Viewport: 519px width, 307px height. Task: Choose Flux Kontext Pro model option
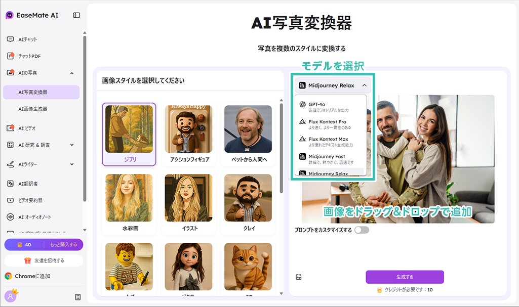pos(331,124)
